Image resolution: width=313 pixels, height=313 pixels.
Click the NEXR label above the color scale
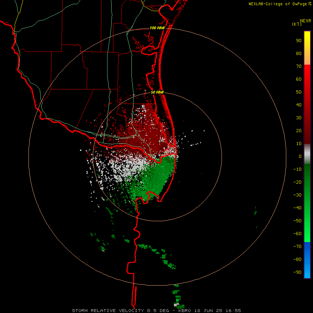pyautogui.click(x=306, y=21)
